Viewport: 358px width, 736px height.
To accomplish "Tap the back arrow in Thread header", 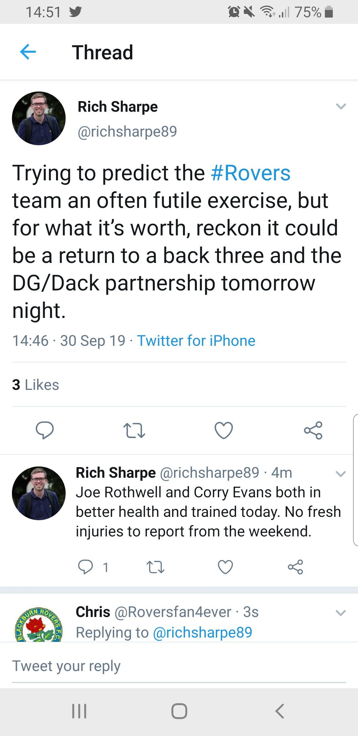I will 28,52.
